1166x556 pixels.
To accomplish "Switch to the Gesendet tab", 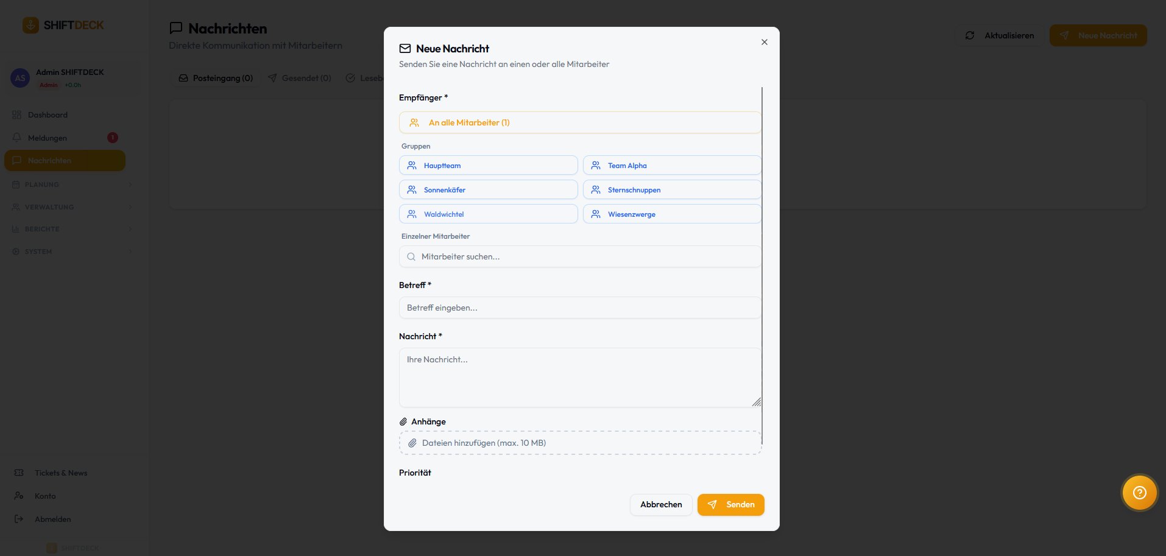I will tap(300, 78).
